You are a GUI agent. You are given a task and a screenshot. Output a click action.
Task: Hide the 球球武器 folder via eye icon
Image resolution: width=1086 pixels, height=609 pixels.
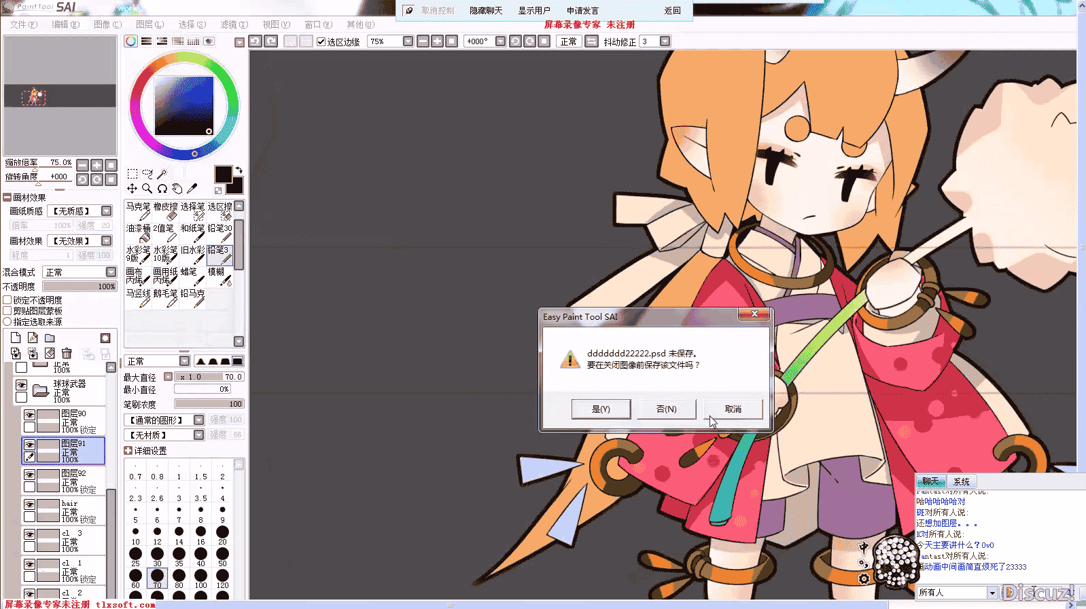(21, 384)
